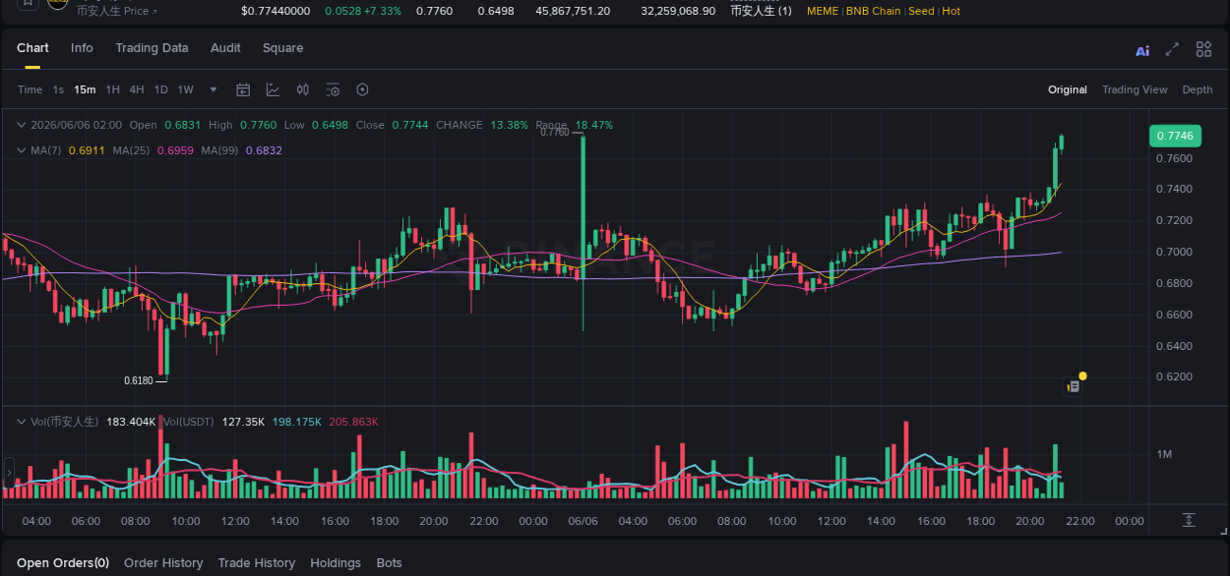The height and width of the screenshot is (576, 1230).
Task: Click the MA(99) legend value 0.6832
Action: [x=264, y=150]
